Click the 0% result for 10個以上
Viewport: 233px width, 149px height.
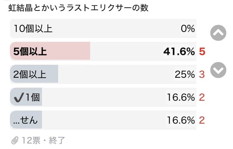(187, 29)
